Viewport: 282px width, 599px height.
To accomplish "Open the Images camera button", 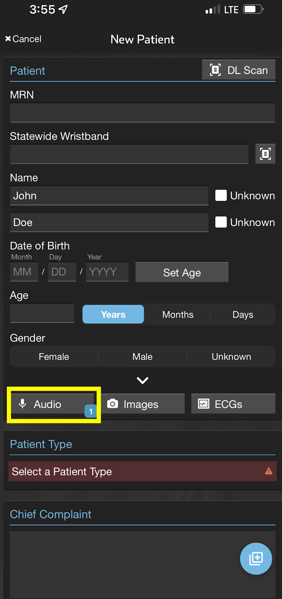I will 142,404.
